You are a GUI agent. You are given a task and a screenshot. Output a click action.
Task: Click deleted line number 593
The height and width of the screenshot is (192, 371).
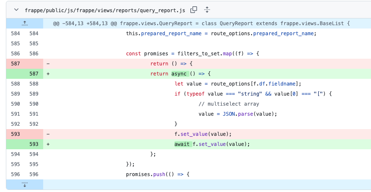click(16, 134)
